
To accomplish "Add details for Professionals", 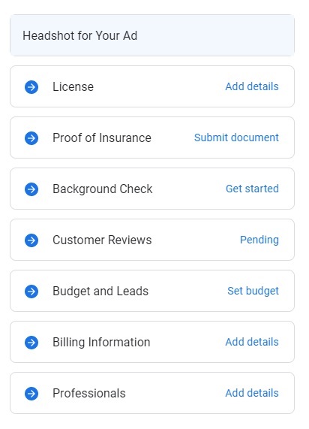I will [252, 393].
